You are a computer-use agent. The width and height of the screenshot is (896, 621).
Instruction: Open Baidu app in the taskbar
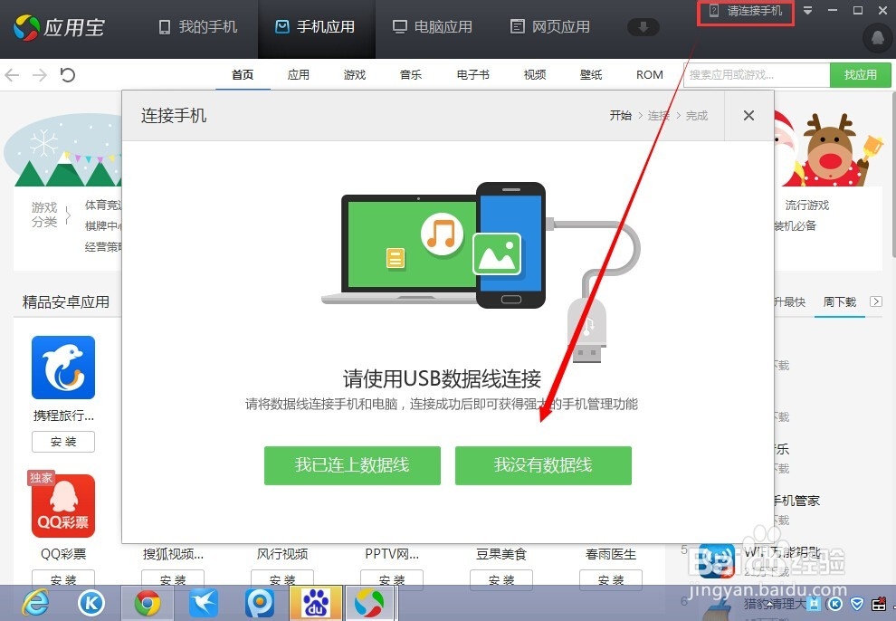pos(316,603)
